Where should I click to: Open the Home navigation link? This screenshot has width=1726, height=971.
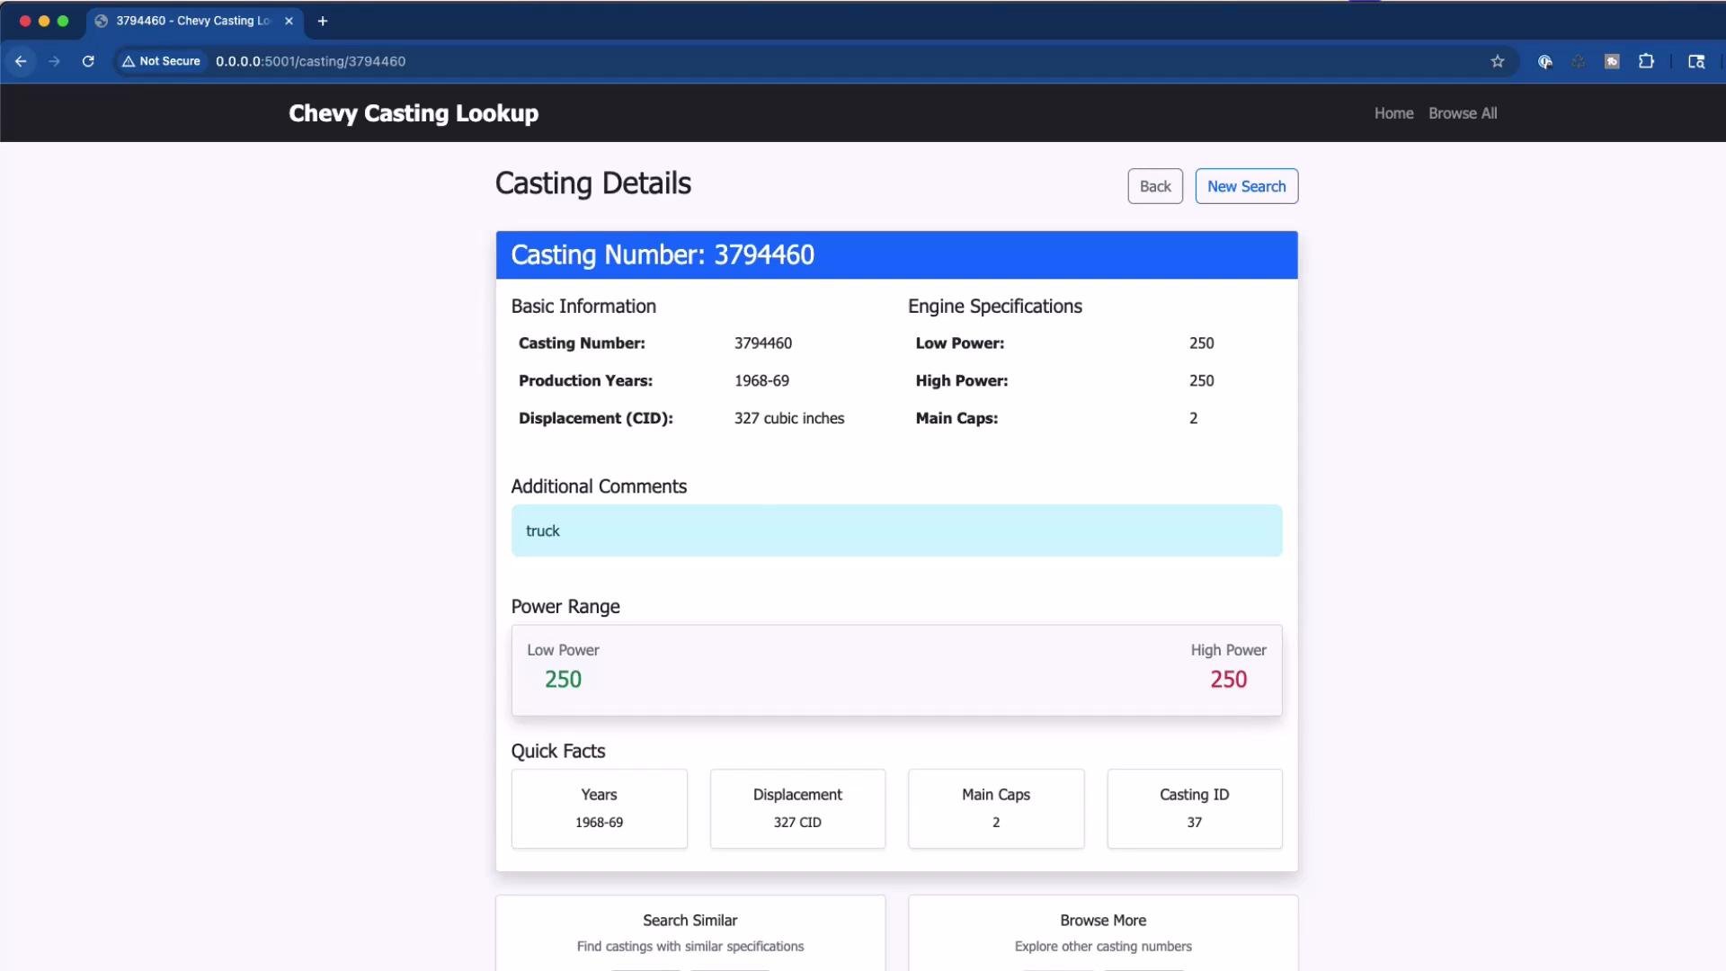(x=1393, y=113)
